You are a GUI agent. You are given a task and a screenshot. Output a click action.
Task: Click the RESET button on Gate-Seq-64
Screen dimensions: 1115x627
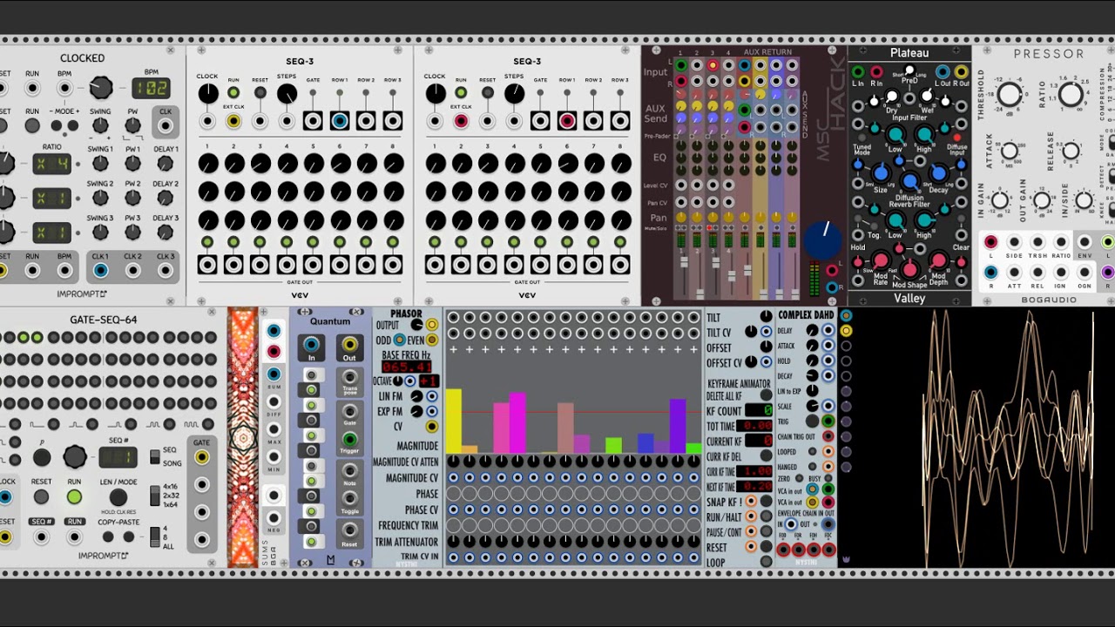(41, 497)
